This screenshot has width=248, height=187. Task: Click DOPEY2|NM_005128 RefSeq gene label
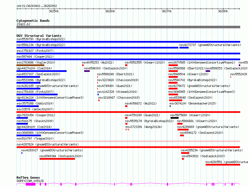click(30, 181)
